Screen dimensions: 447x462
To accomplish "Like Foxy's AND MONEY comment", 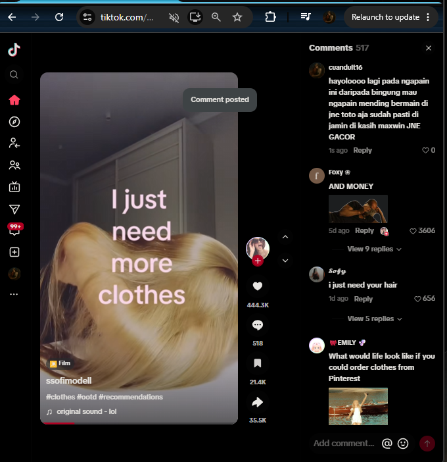I will [x=413, y=231].
